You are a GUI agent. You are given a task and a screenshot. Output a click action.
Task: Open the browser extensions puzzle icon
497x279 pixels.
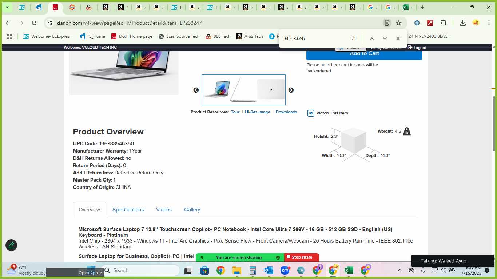[x=443, y=23]
